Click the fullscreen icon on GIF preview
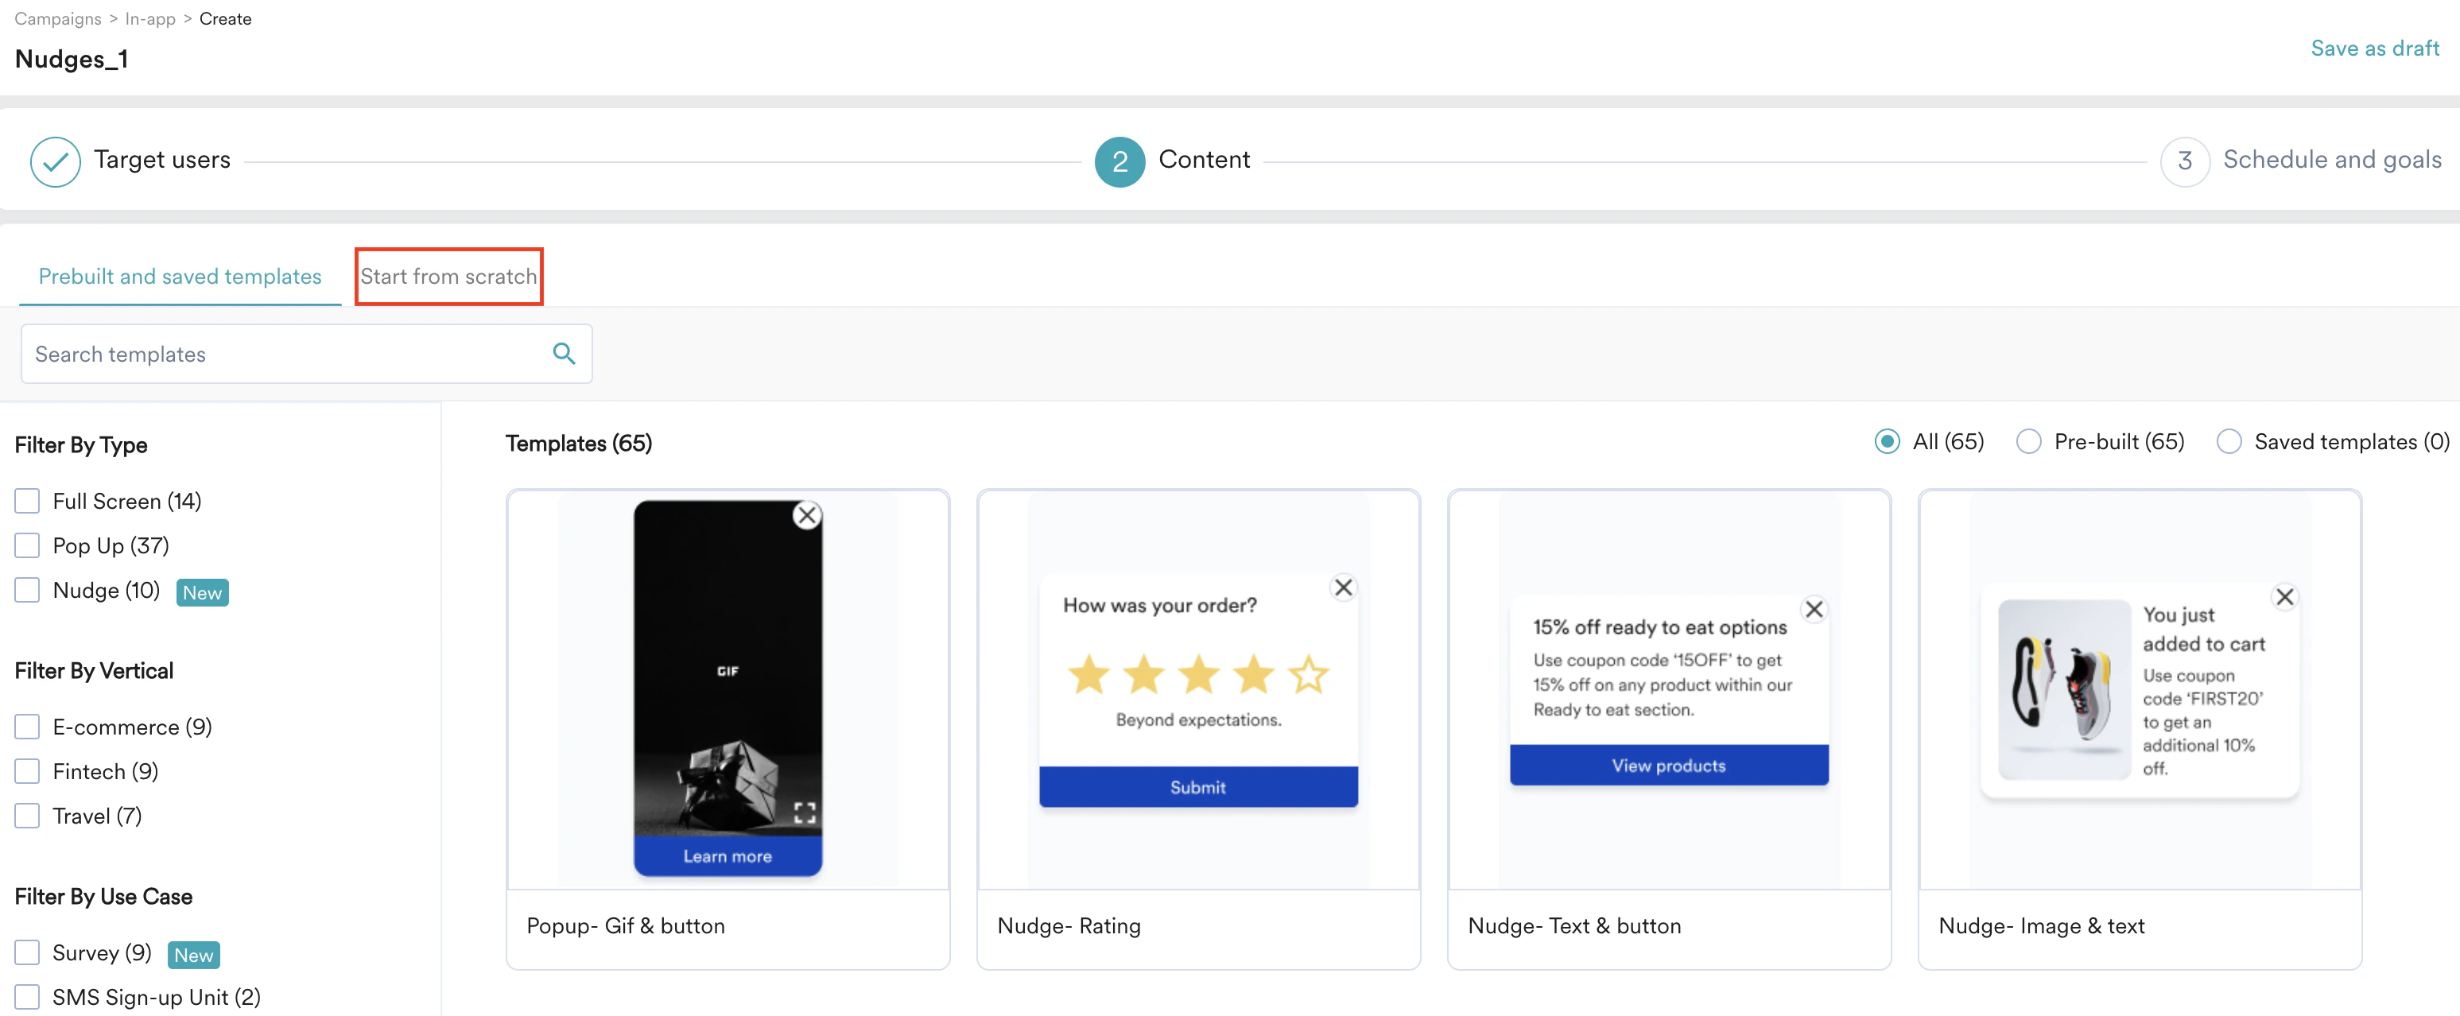 click(804, 812)
